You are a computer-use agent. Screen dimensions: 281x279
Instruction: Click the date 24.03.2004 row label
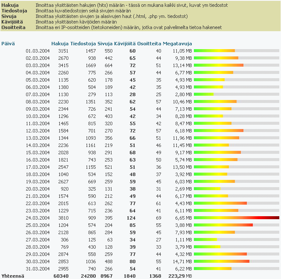pyautogui.click(x=38, y=217)
